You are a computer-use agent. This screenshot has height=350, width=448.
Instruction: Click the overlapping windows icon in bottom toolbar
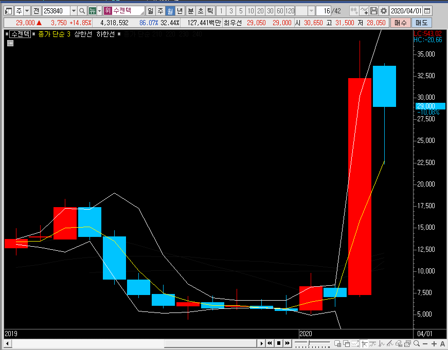point(346,343)
